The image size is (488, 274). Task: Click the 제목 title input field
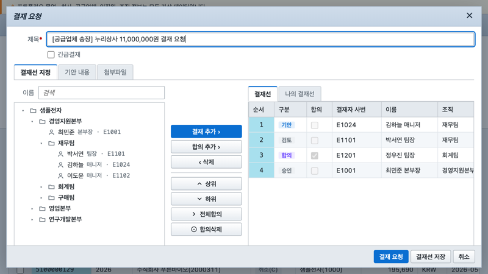click(260, 39)
